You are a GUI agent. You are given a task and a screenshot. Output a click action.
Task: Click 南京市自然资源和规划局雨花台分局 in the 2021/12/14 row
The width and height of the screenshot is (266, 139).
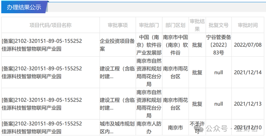tap(149, 73)
